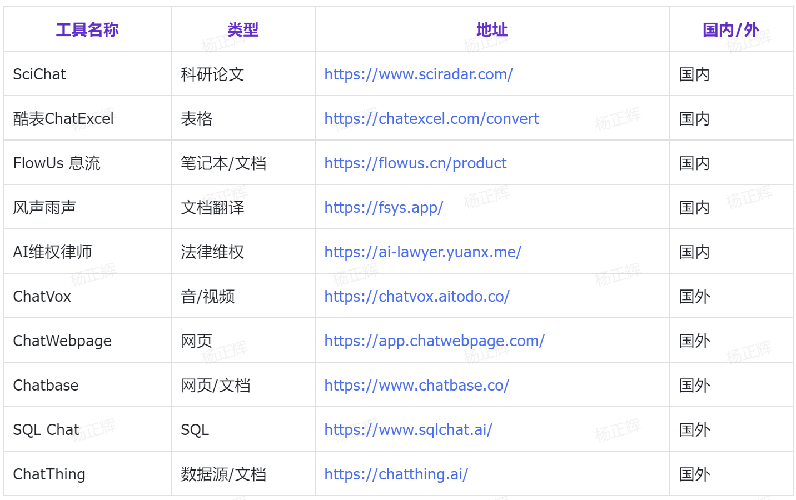The height and width of the screenshot is (500, 796).
Task: Click the 文档翻译 type cell
Action: tap(212, 207)
